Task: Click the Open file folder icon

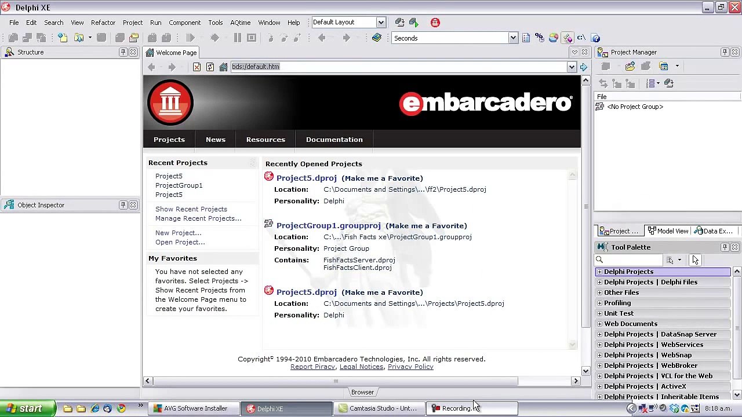Action: (x=79, y=38)
